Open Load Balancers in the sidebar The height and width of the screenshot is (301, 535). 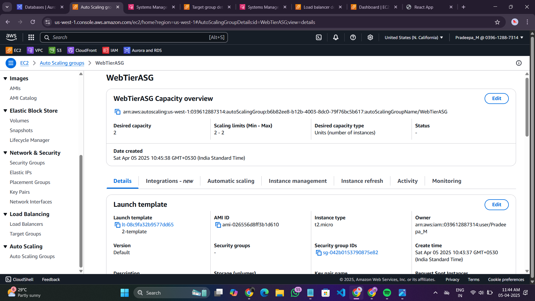(x=26, y=224)
